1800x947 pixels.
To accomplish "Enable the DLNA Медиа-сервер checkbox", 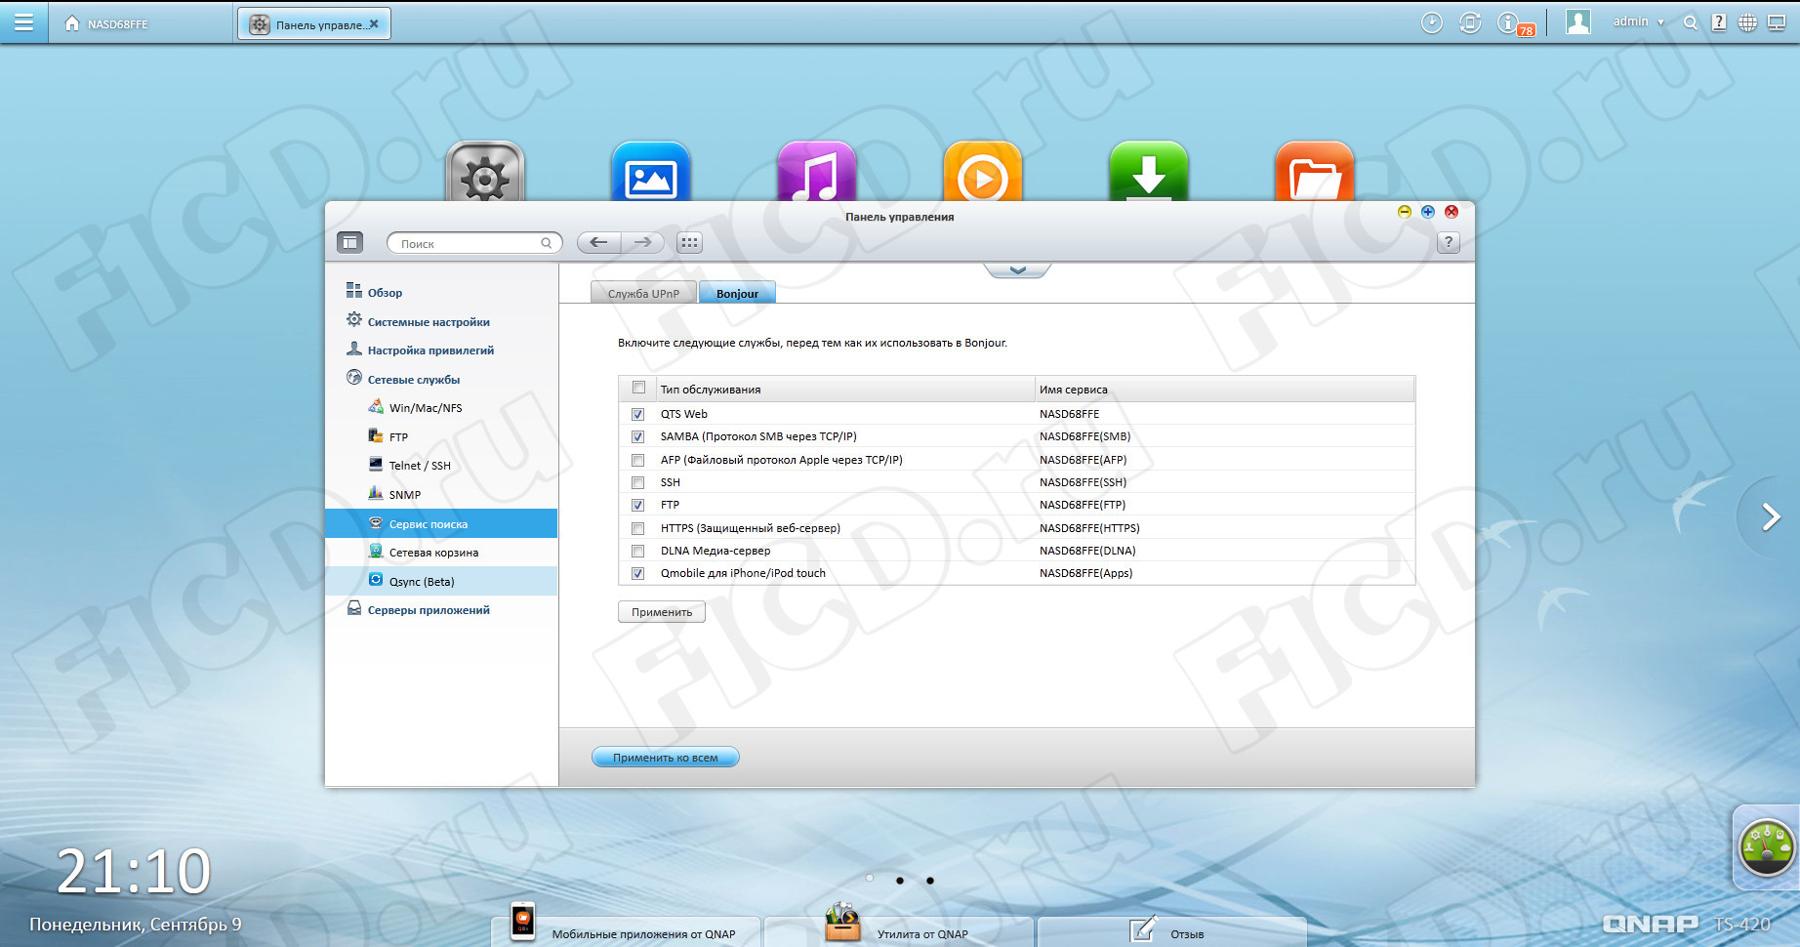I will (637, 551).
